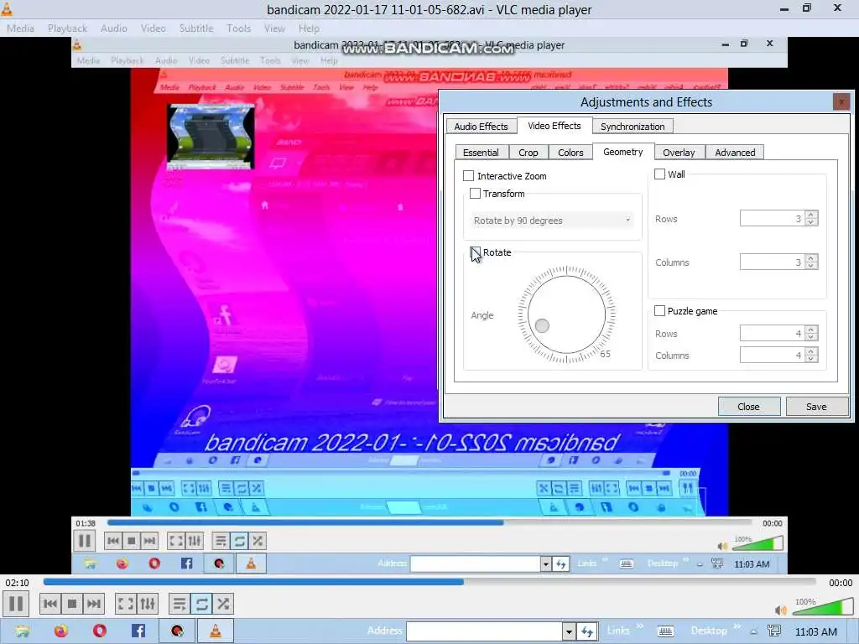Open the Advanced sub-tab
Image resolution: width=859 pixels, height=644 pixels.
point(735,153)
